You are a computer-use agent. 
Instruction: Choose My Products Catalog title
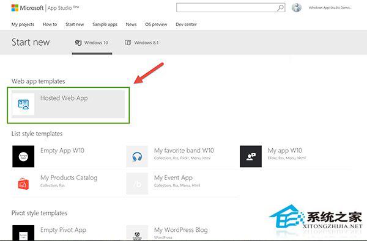click(x=69, y=178)
